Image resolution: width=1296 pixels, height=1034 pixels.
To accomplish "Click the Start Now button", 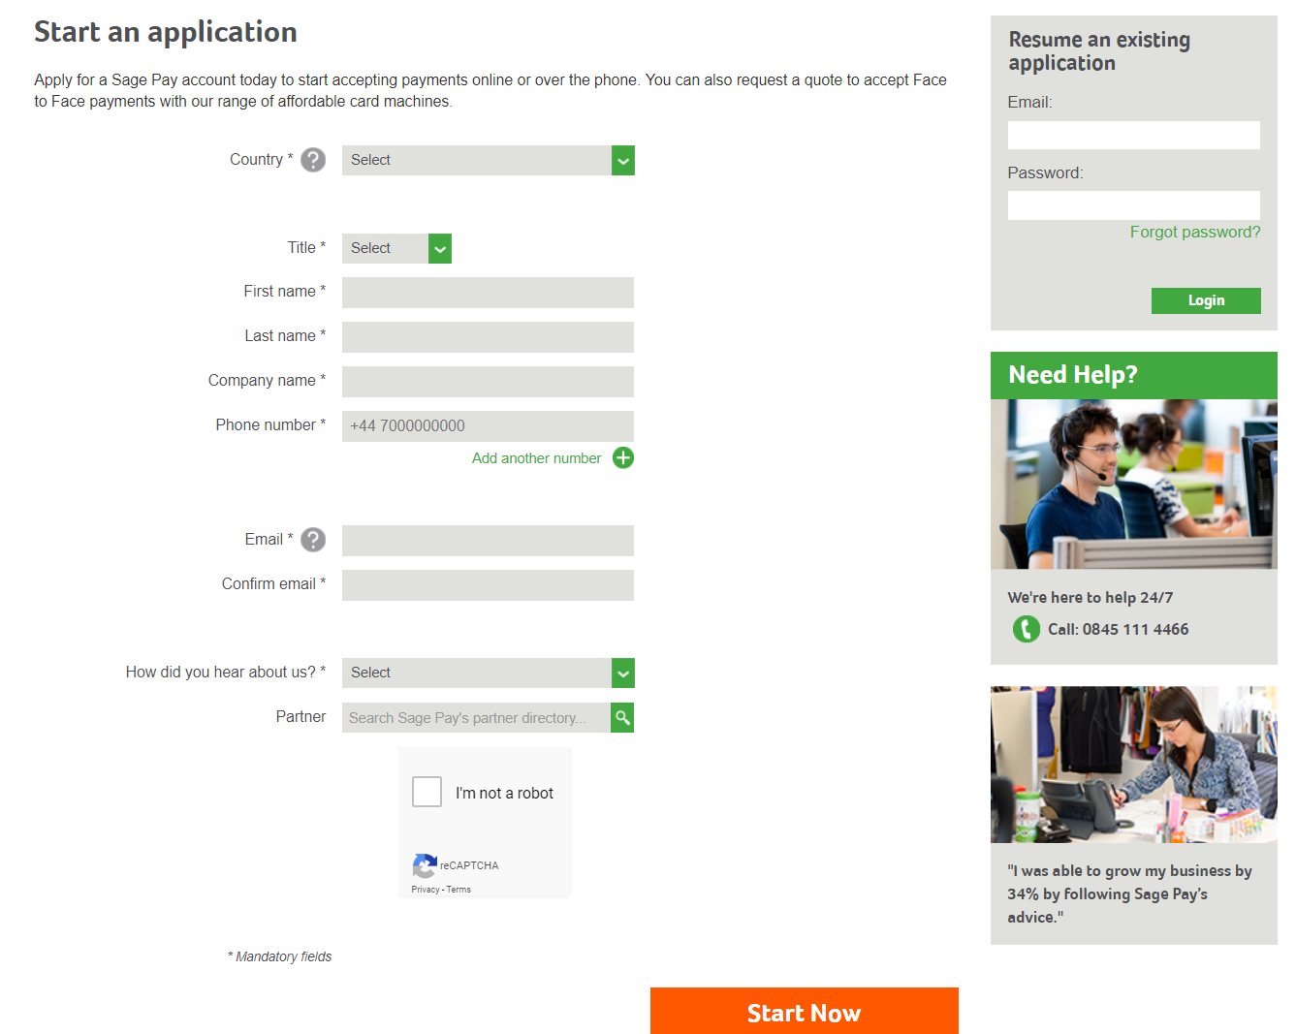I will [805, 1012].
